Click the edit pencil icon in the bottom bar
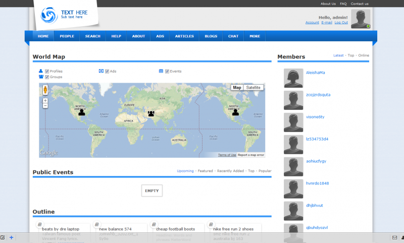Screen dimensions: 404x243 [3, 237]
